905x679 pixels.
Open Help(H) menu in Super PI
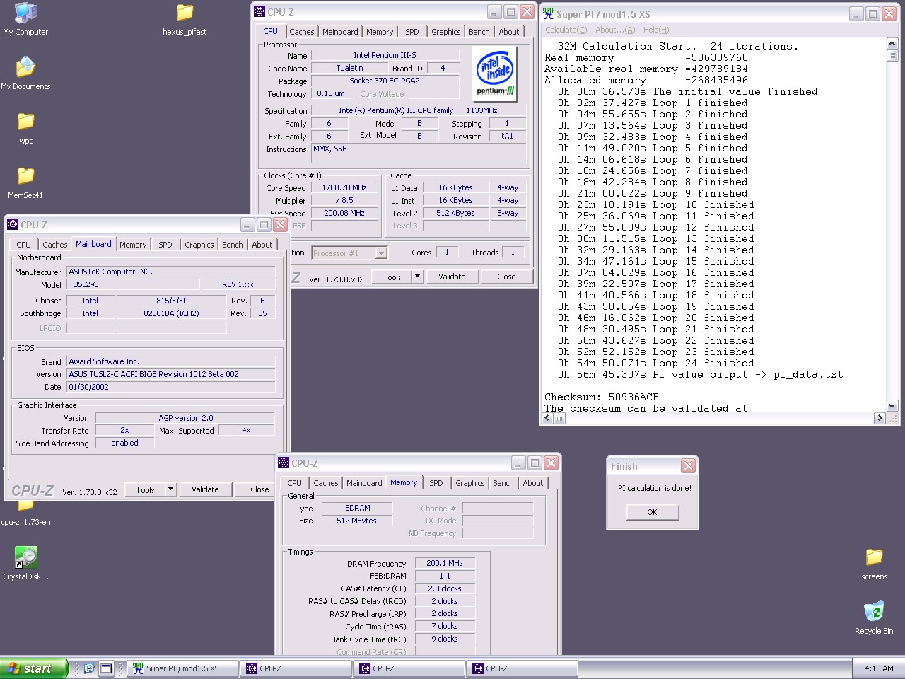(x=656, y=30)
